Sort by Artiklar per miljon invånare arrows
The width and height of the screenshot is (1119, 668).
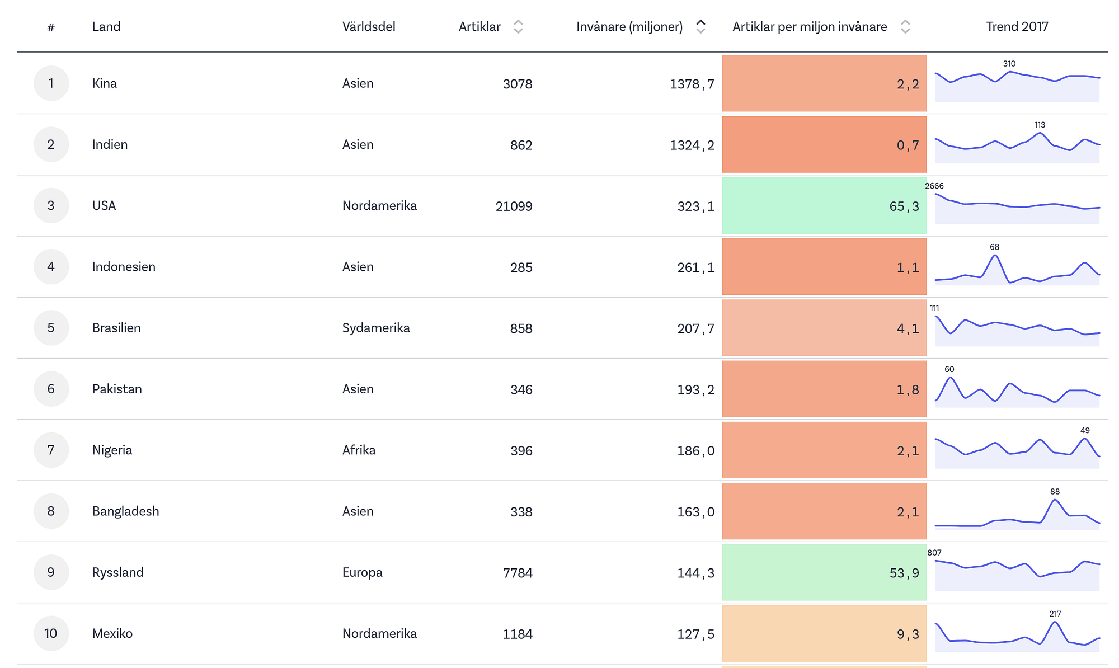coord(905,27)
